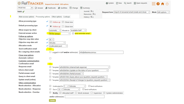Toggle send reminder email checkbox
The height and width of the screenshot is (104, 184).
73,33
